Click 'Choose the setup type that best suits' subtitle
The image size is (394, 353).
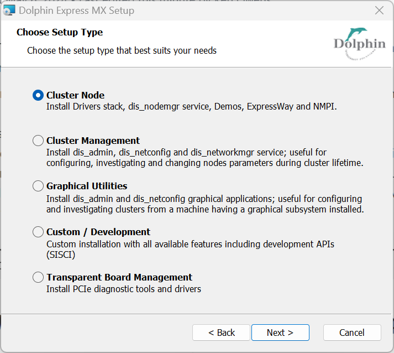click(122, 50)
